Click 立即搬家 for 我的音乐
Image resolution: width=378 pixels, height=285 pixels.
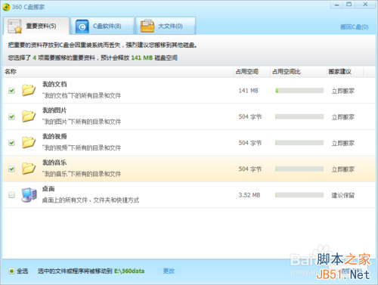tap(343, 169)
